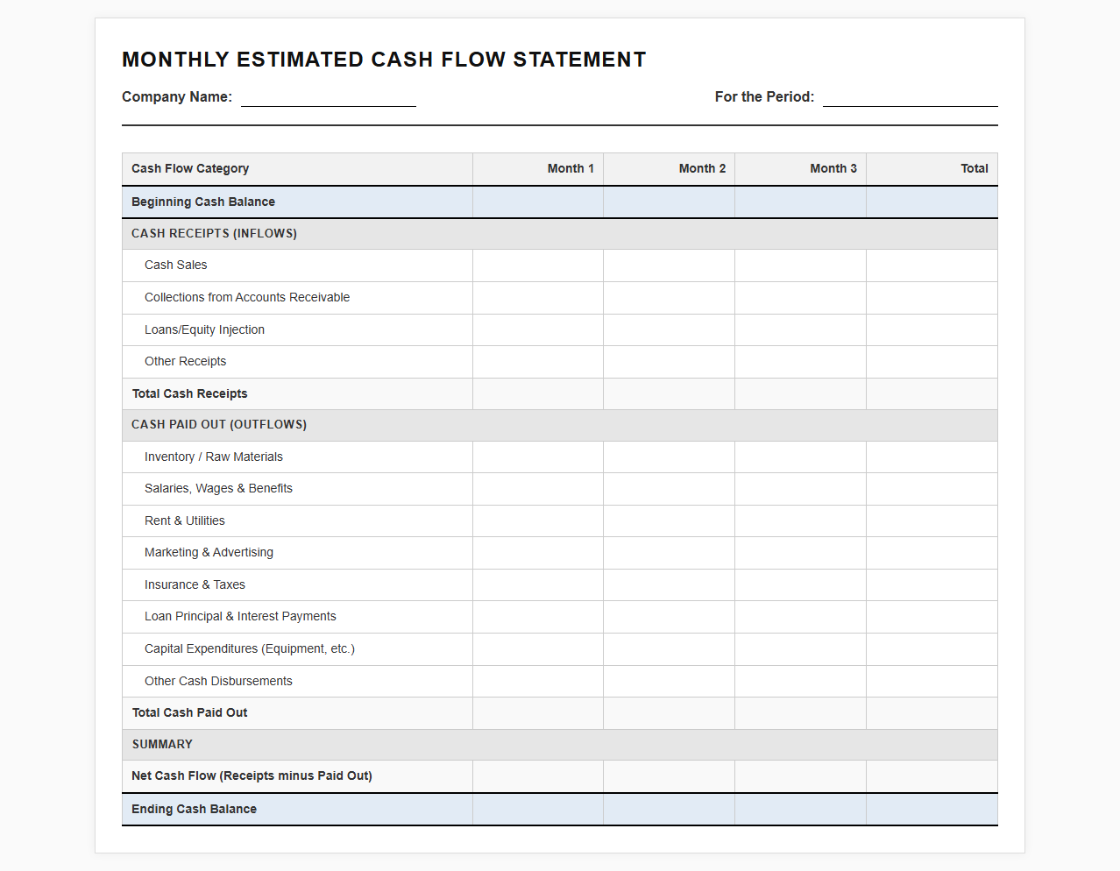This screenshot has width=1120, height=871.
Task: Click the Ending Cash Balance Total cell
Action: [932, 810]
